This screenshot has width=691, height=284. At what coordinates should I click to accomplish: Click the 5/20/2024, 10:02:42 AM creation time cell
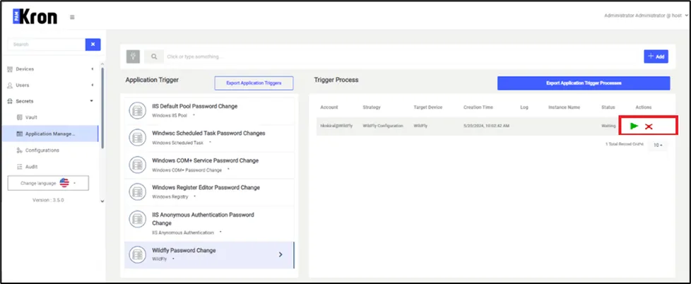point(487,126)
